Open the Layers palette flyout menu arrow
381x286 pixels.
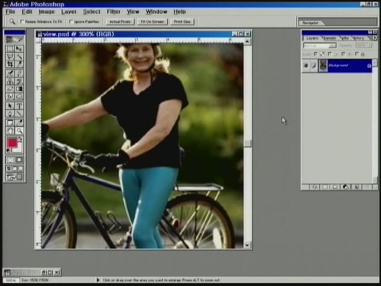tap(374, 38)
